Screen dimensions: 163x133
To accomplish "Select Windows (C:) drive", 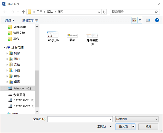I will point(18,88).
